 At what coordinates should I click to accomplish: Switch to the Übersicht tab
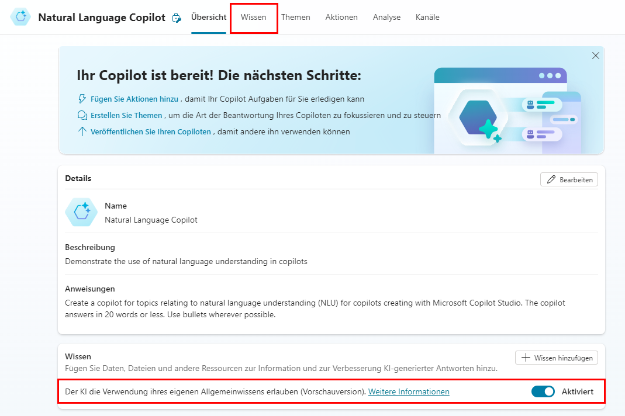[x=209, y=18]
